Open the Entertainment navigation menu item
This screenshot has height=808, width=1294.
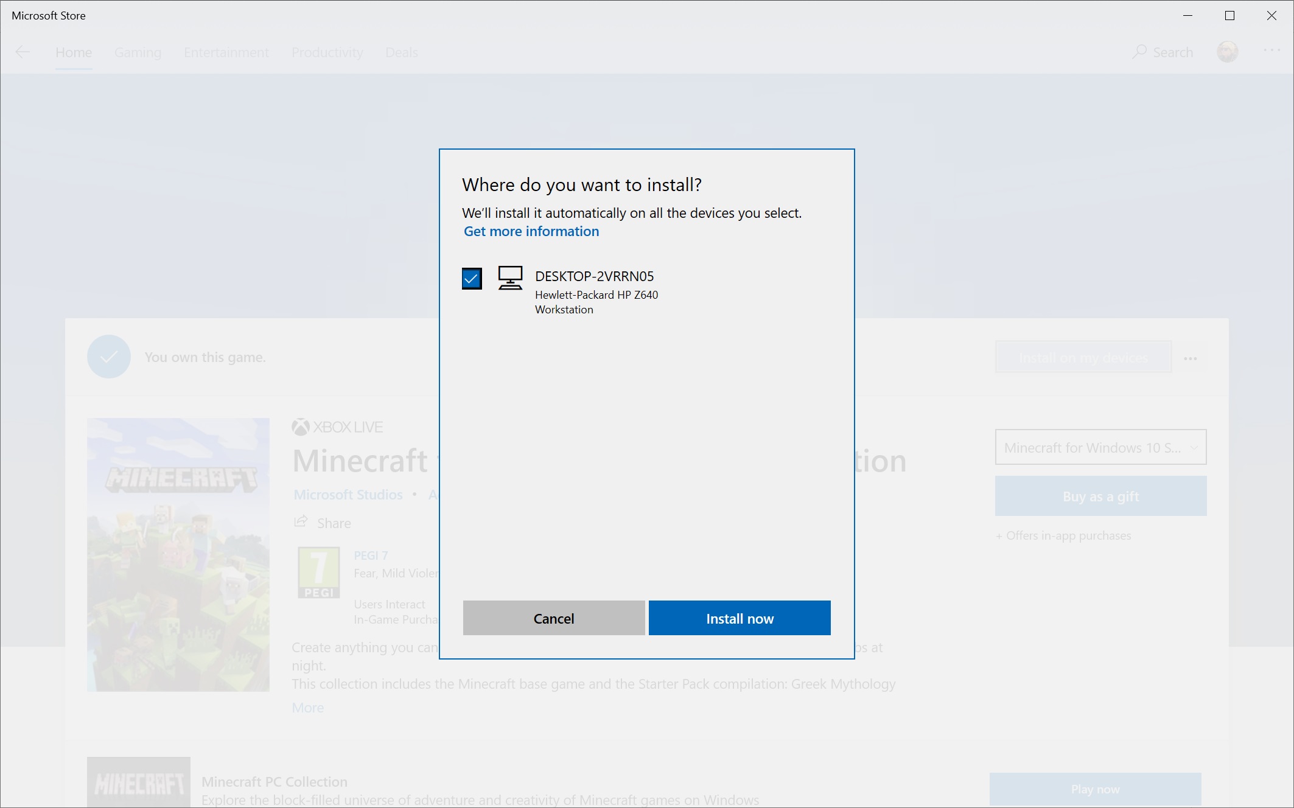(x=227, y=52)
